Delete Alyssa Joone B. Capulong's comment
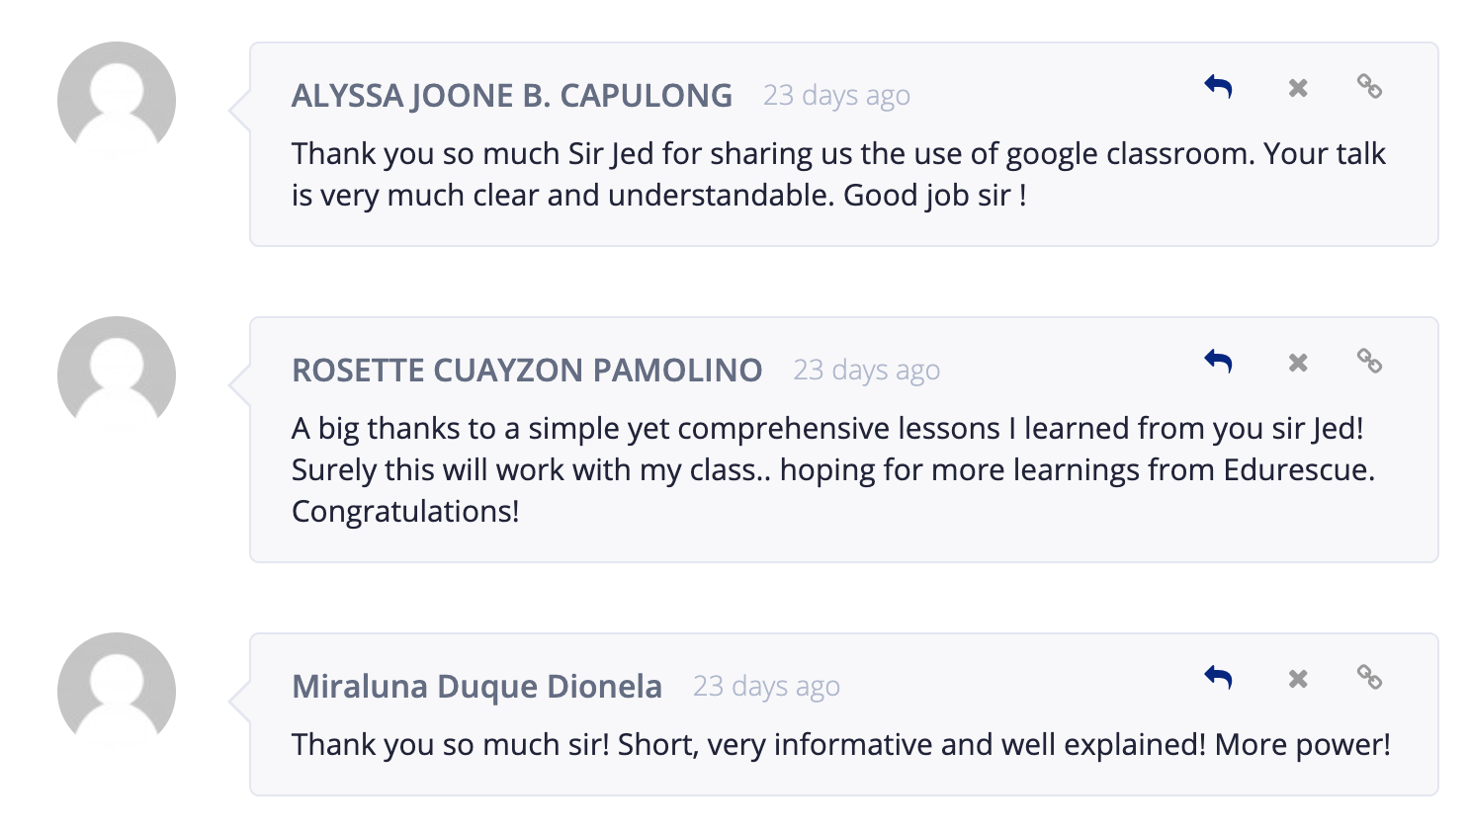 (1298, 88)
